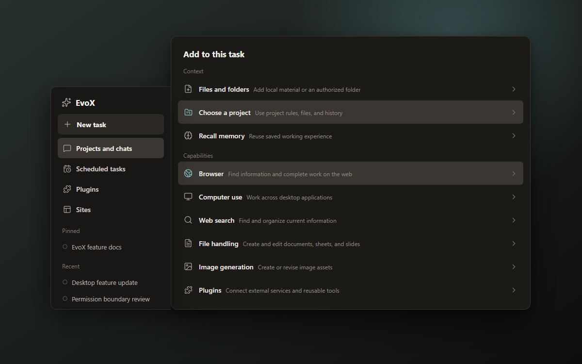Start a New task
The width and height of the screenshot is (582, 364).
111,124
